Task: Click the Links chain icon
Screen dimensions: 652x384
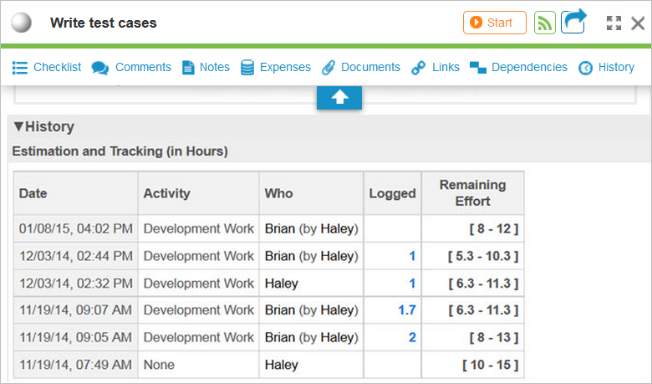Action: click(419, 67)
